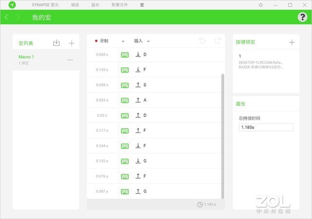Click the import macro icon
The height and width of the screenshot is (219, 312).
pos(57,43)
